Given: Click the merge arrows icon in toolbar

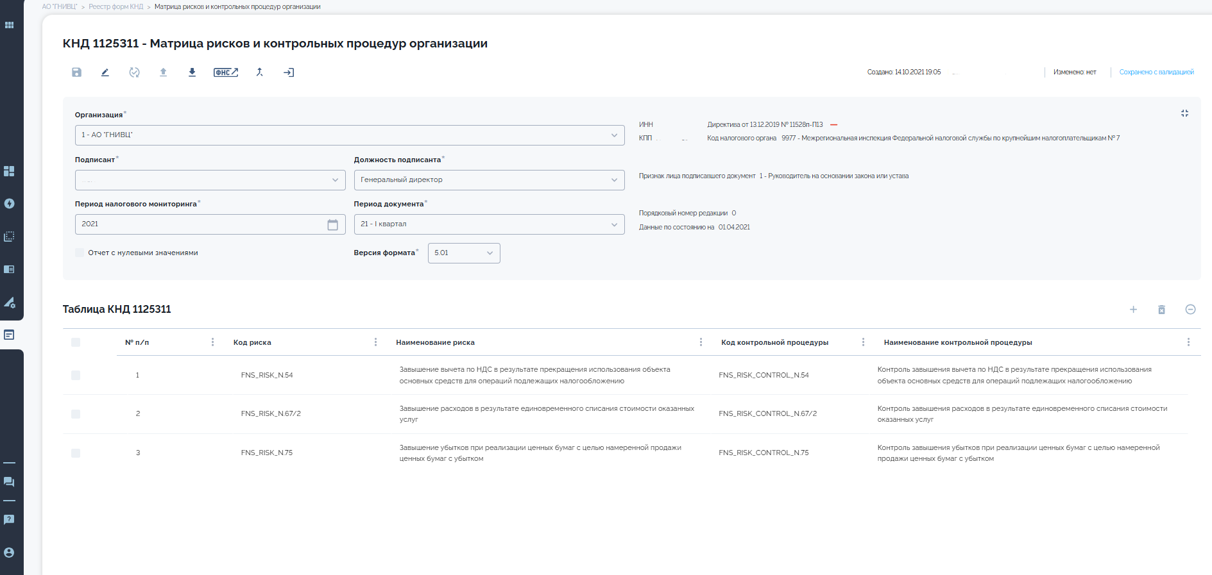Looking at the screenshot, I should click(260, 72).
